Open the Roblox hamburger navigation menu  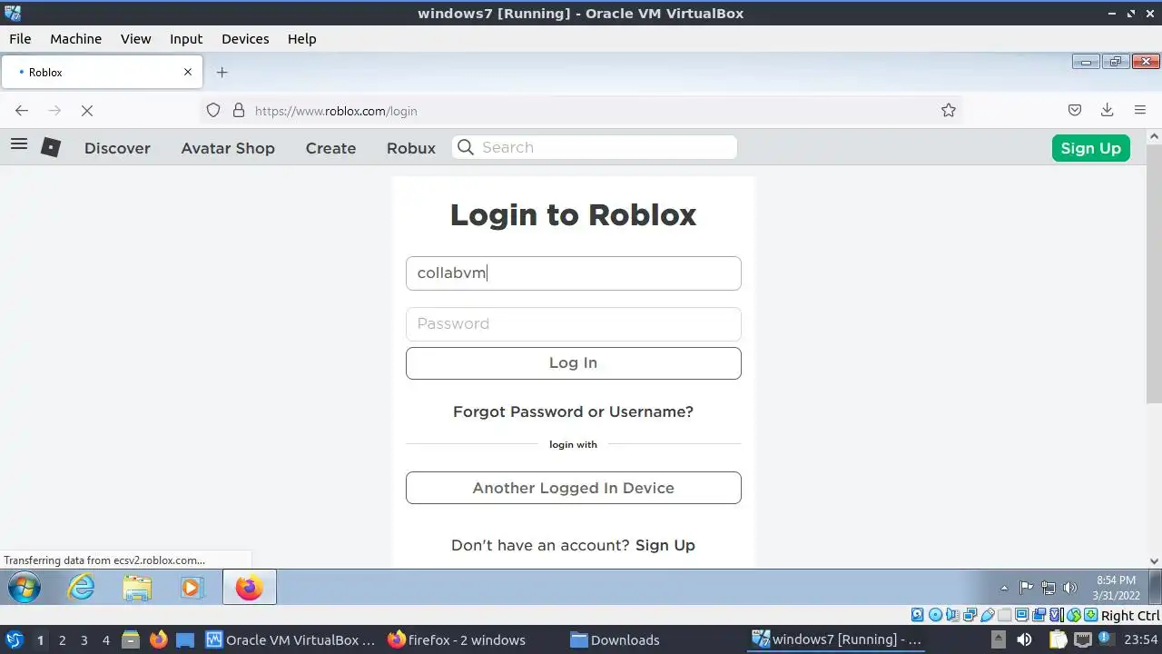click(x=19, y=144)
